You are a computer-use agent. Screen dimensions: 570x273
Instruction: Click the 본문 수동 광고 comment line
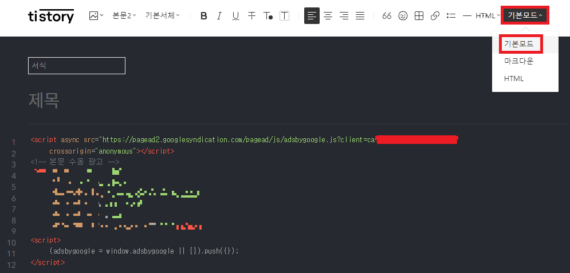pos(75,162)
